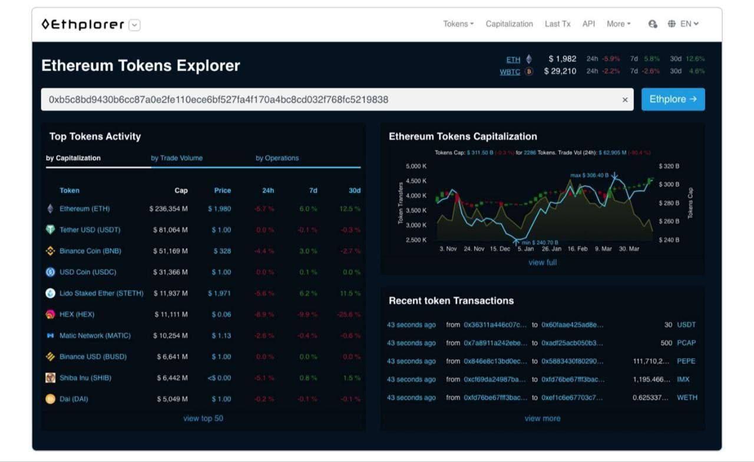
Task: Open recipient address 0xadf25acb050b3
Action: coord(573,343)
